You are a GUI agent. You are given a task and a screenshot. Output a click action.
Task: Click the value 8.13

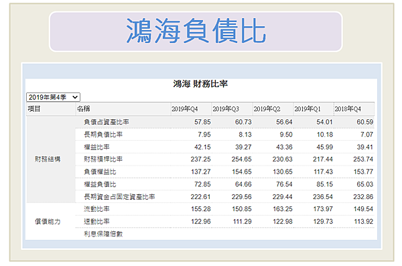245,135
